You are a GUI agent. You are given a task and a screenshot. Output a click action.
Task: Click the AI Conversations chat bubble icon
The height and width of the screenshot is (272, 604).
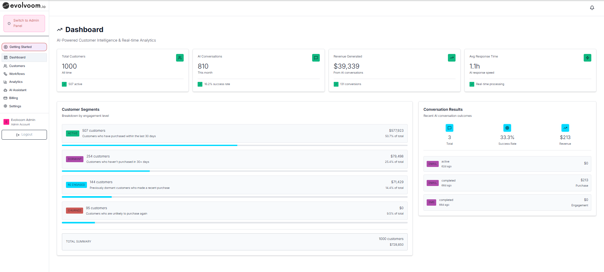click(316, 58)
